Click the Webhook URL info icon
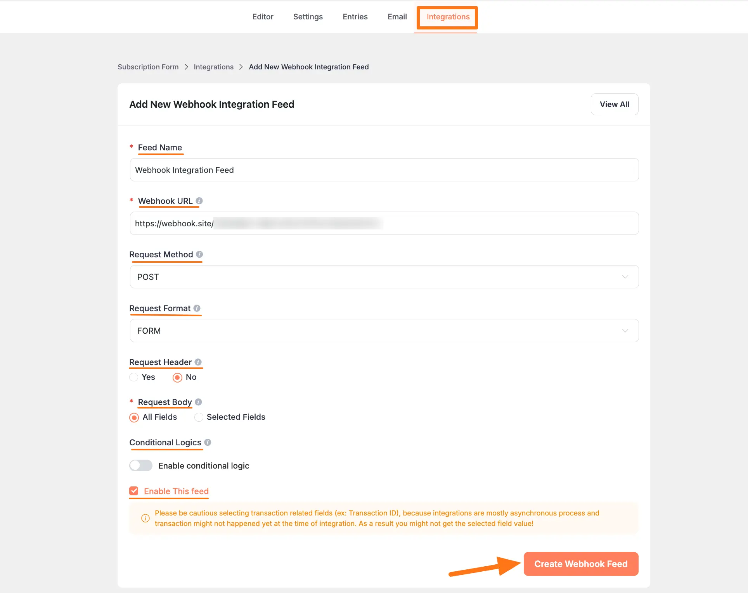The width and height of the screenshot is (748, 593). click(199, 201)
